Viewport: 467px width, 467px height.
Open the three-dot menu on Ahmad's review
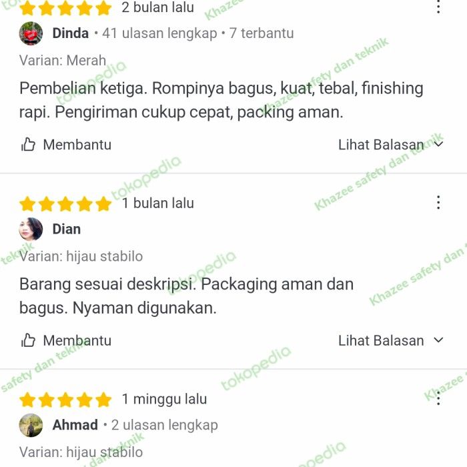tap(438, 398)
